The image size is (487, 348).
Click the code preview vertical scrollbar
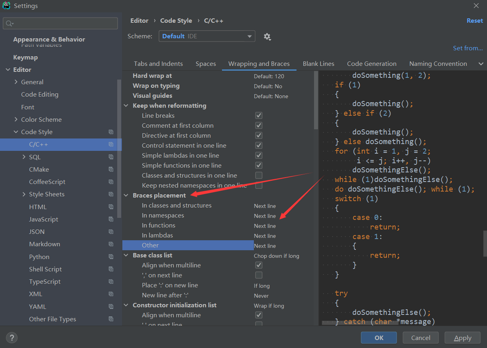pyautogui.click(x=485, y=243)
